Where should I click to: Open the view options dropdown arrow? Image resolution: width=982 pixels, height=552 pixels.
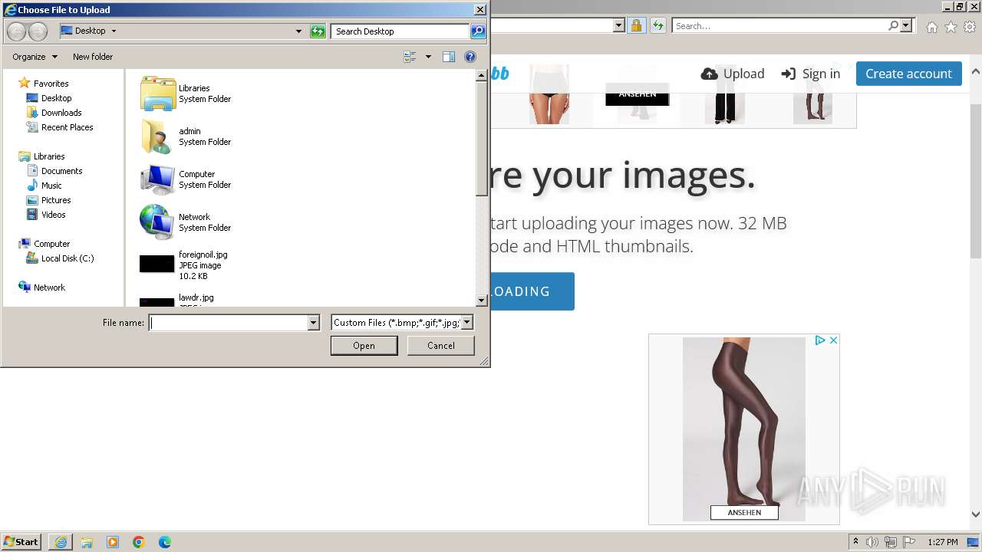428,57
